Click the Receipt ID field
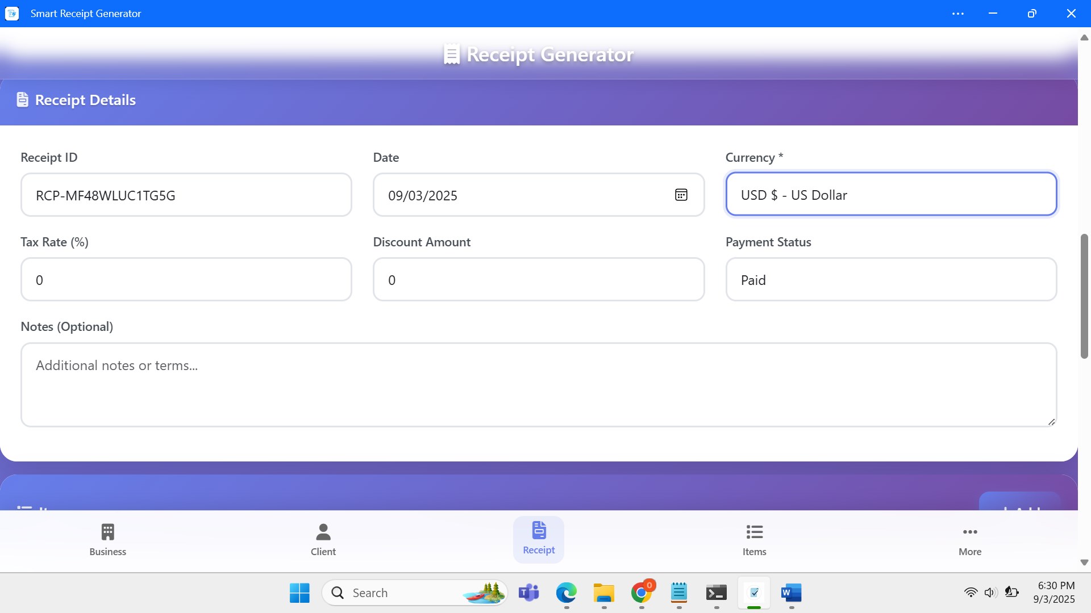The width and height of the screenshot is (1091, 613). coord(186,195)
